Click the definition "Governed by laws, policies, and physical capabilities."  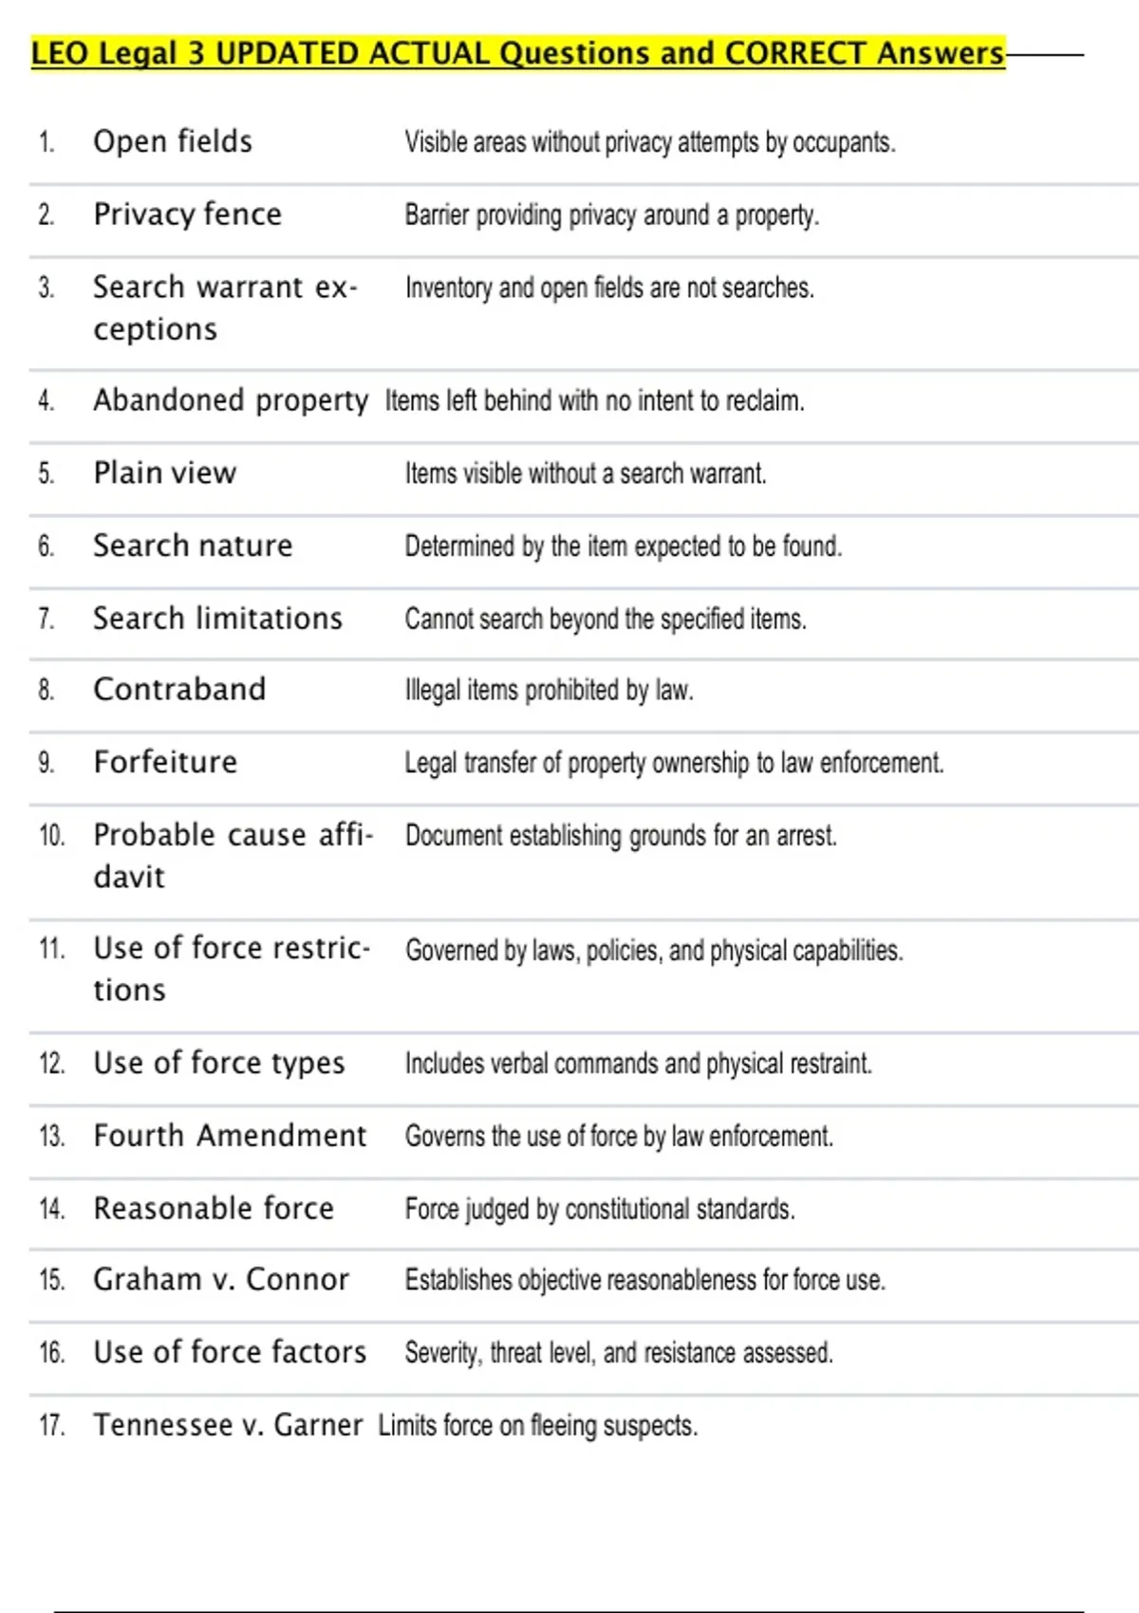[x=654, y=951]
